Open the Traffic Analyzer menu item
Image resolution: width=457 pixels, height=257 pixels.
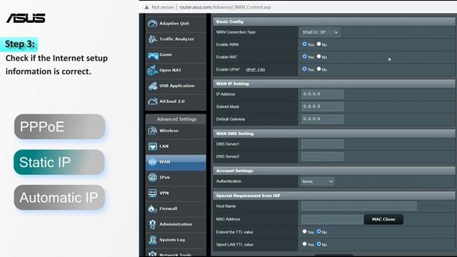tap(176, 39)
